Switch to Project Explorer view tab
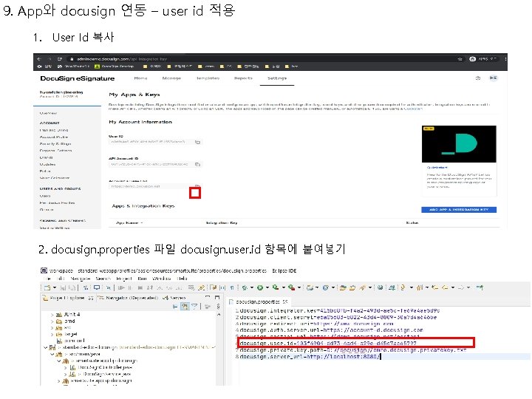This screenshot has height=399, width=532. pyautogui.click(x=67, y=298)
